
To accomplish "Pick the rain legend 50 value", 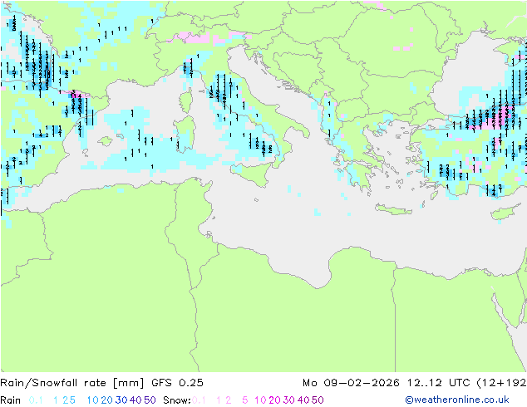I will 150,400.
